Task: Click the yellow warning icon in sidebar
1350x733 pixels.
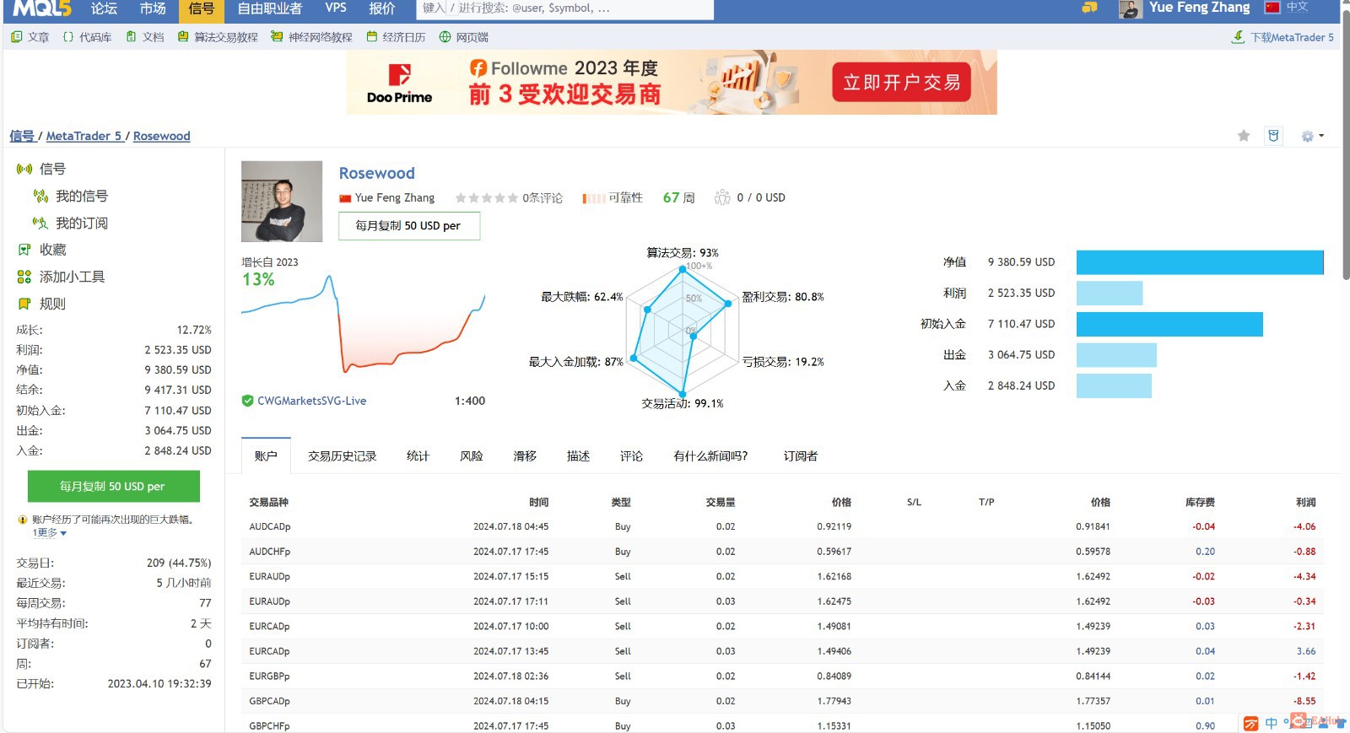Action: pyautogui.click(x=23, y=520)
